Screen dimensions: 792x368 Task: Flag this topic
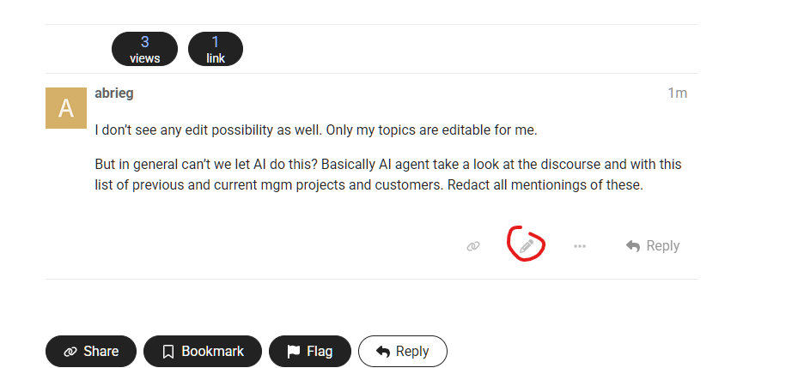(309, 352)
